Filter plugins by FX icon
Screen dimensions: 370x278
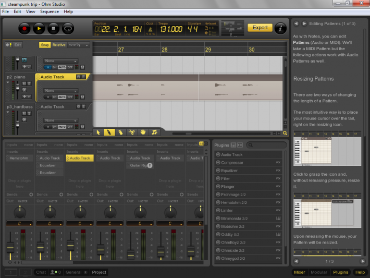[x=240, y=145]
